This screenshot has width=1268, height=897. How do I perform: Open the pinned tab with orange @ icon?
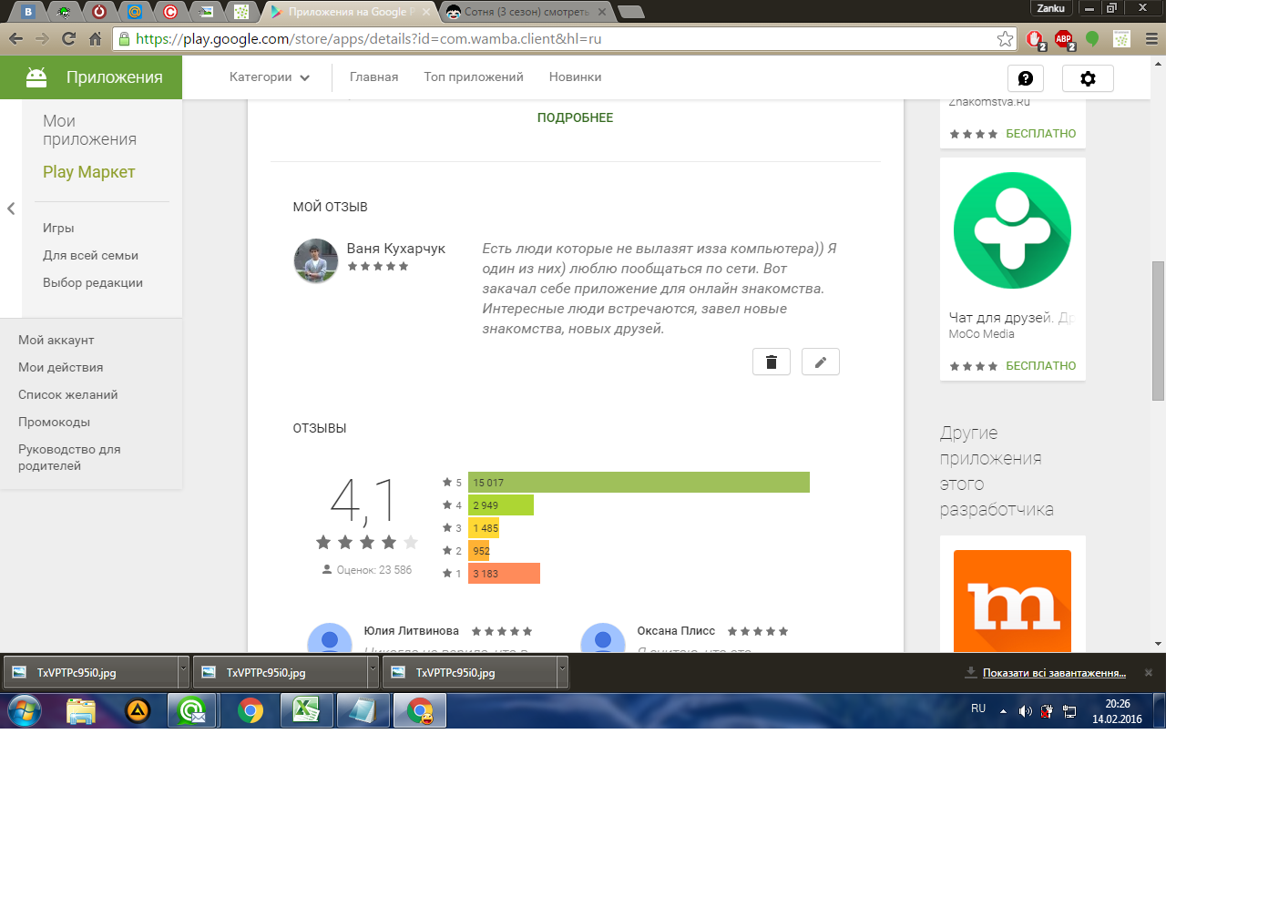tap(135, 12)
